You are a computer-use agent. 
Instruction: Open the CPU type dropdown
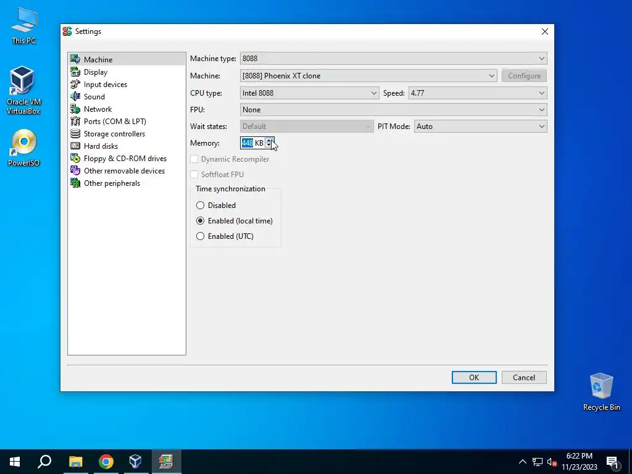(x=310, y=93)
